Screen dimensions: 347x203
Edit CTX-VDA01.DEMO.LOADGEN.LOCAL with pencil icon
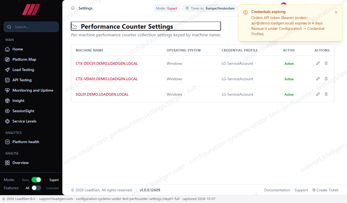click(x=318, y=79)
